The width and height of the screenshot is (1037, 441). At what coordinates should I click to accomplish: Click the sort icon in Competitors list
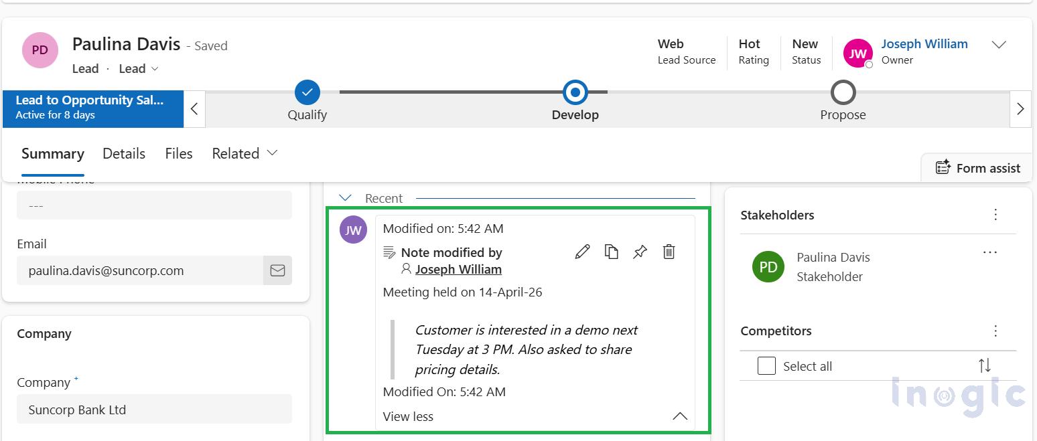pos(984,365)
